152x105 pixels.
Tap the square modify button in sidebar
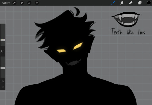3,51
